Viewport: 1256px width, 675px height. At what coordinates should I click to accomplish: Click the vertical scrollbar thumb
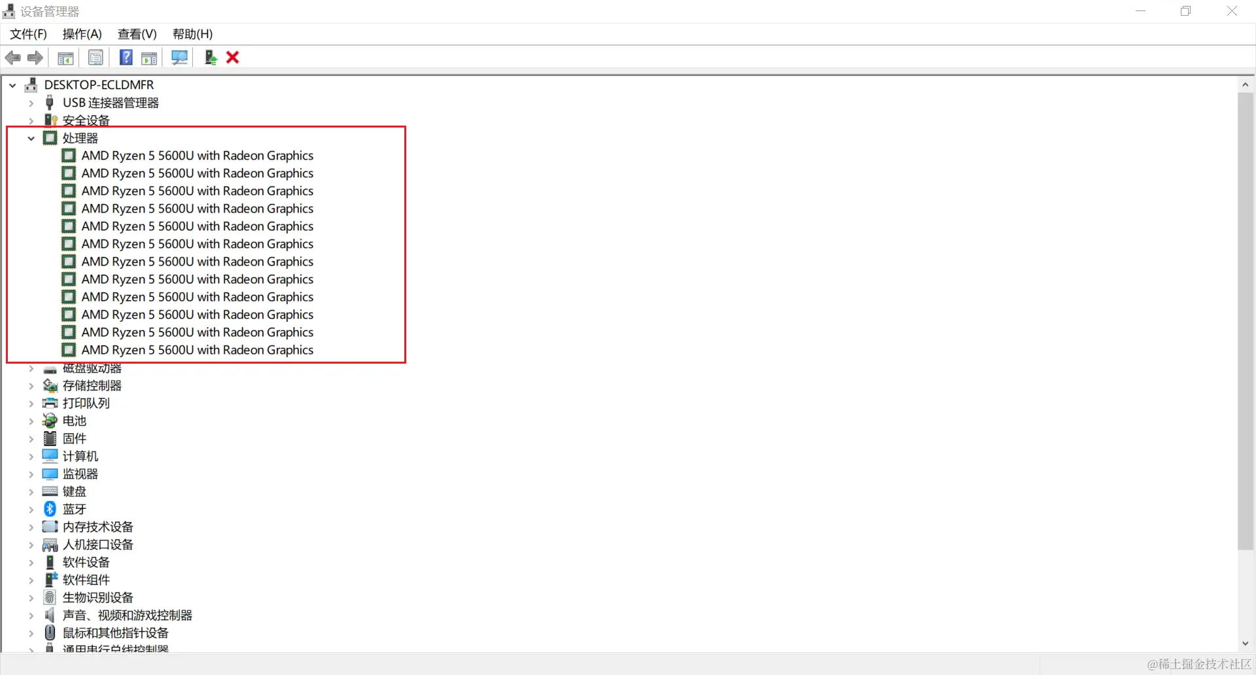coord(1245,321)
